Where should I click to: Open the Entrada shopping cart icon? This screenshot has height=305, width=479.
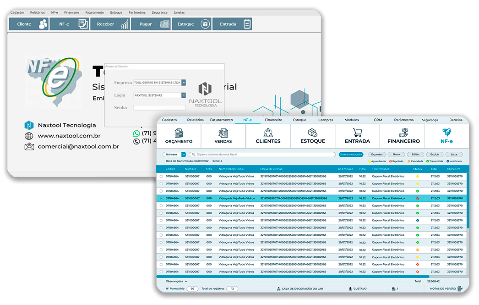click(357, 133)
